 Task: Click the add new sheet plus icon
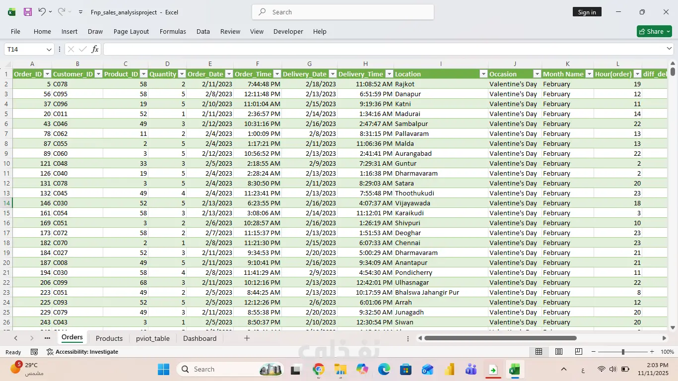point(247,338)
